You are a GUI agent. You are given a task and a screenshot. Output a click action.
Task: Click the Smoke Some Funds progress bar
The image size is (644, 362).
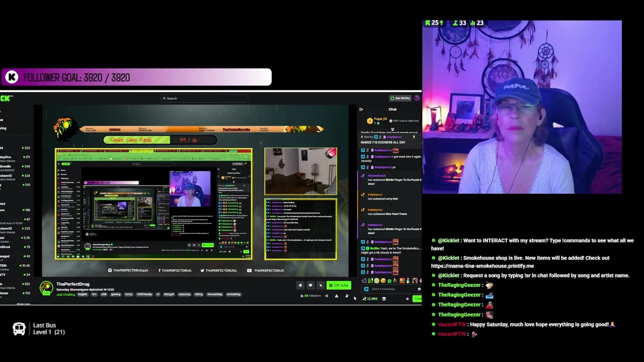click(160, 140)
